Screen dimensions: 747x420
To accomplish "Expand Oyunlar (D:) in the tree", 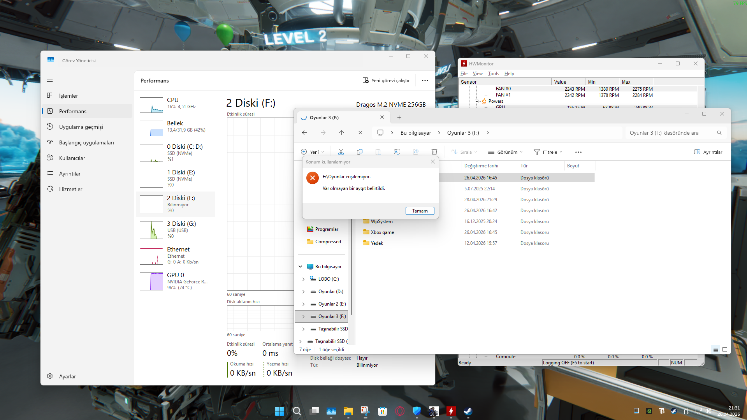I will tap(303, 291).
